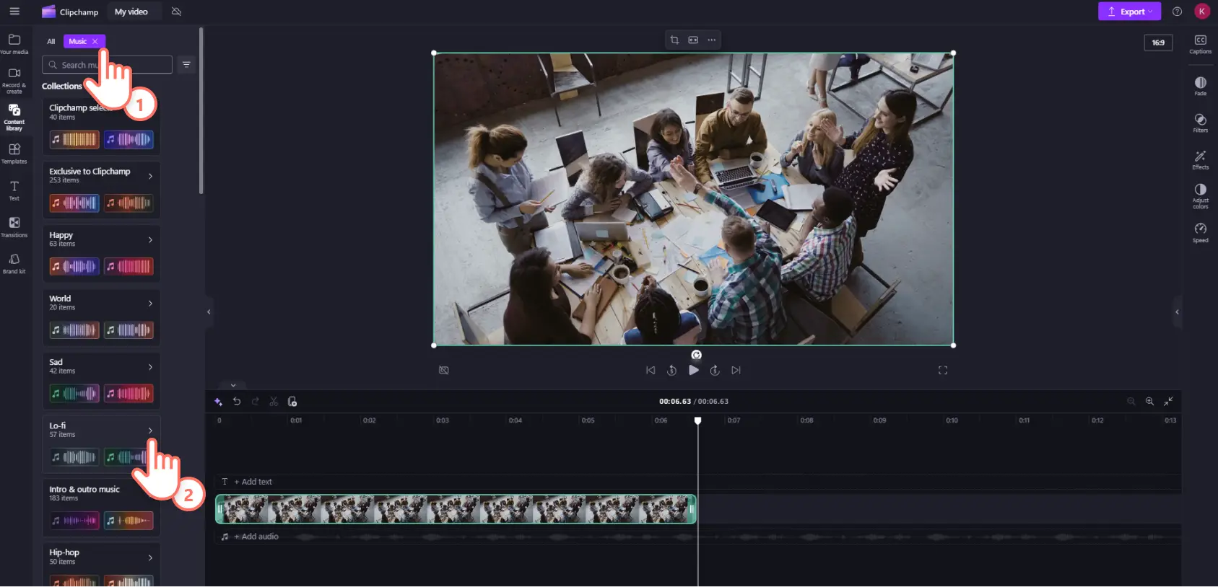The width and height of the screenshot is (1218, 587).
Task: Open the hamburger main menu
Action: point(14,12)
